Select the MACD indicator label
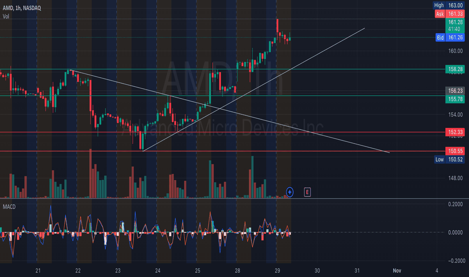The height and width of the screenshot is (277, 469). 9,206
